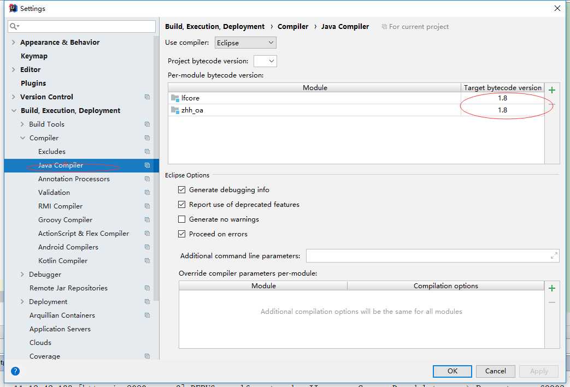Click the expand icon in the additional parameters field

pyautogui.click(x=554, y=255)
